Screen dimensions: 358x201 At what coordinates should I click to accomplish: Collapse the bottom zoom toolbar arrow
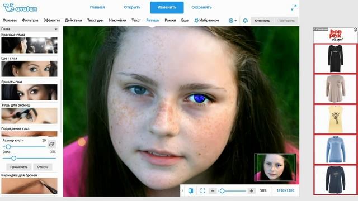[182, 190]
